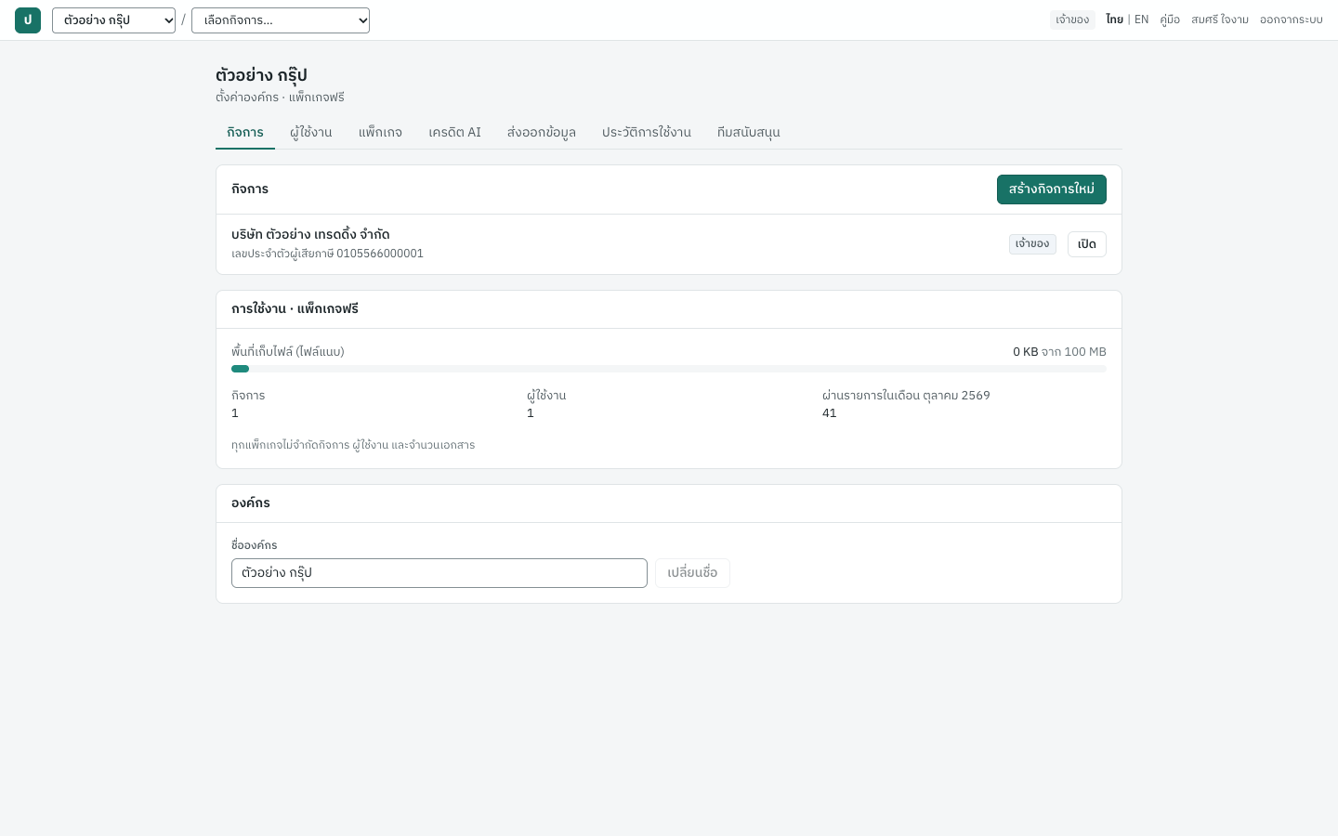The image size is (1338, 836).
Task: Open the ตัวอย่าง กรุ๊ป organization dropdown
Action: pos(113,20)
